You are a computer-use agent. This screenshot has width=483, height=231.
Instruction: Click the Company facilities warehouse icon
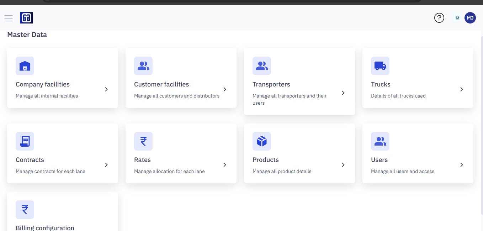[25, 66]
